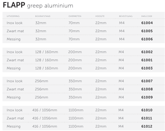Click the HOOGTE column header
165x131 pixels.
click(100, 16)
